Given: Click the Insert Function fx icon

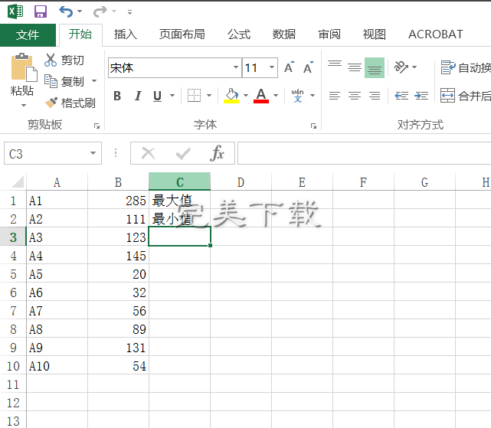Looking at the screenshot, I should coord(218,153).
